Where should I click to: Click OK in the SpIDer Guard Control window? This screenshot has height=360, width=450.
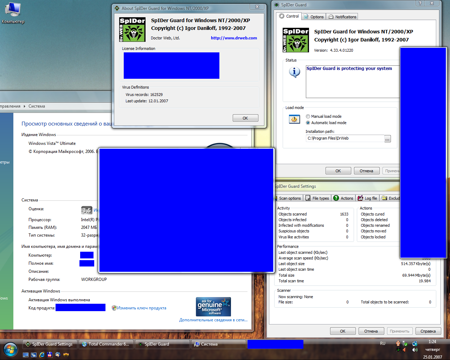tap(338, 171)
